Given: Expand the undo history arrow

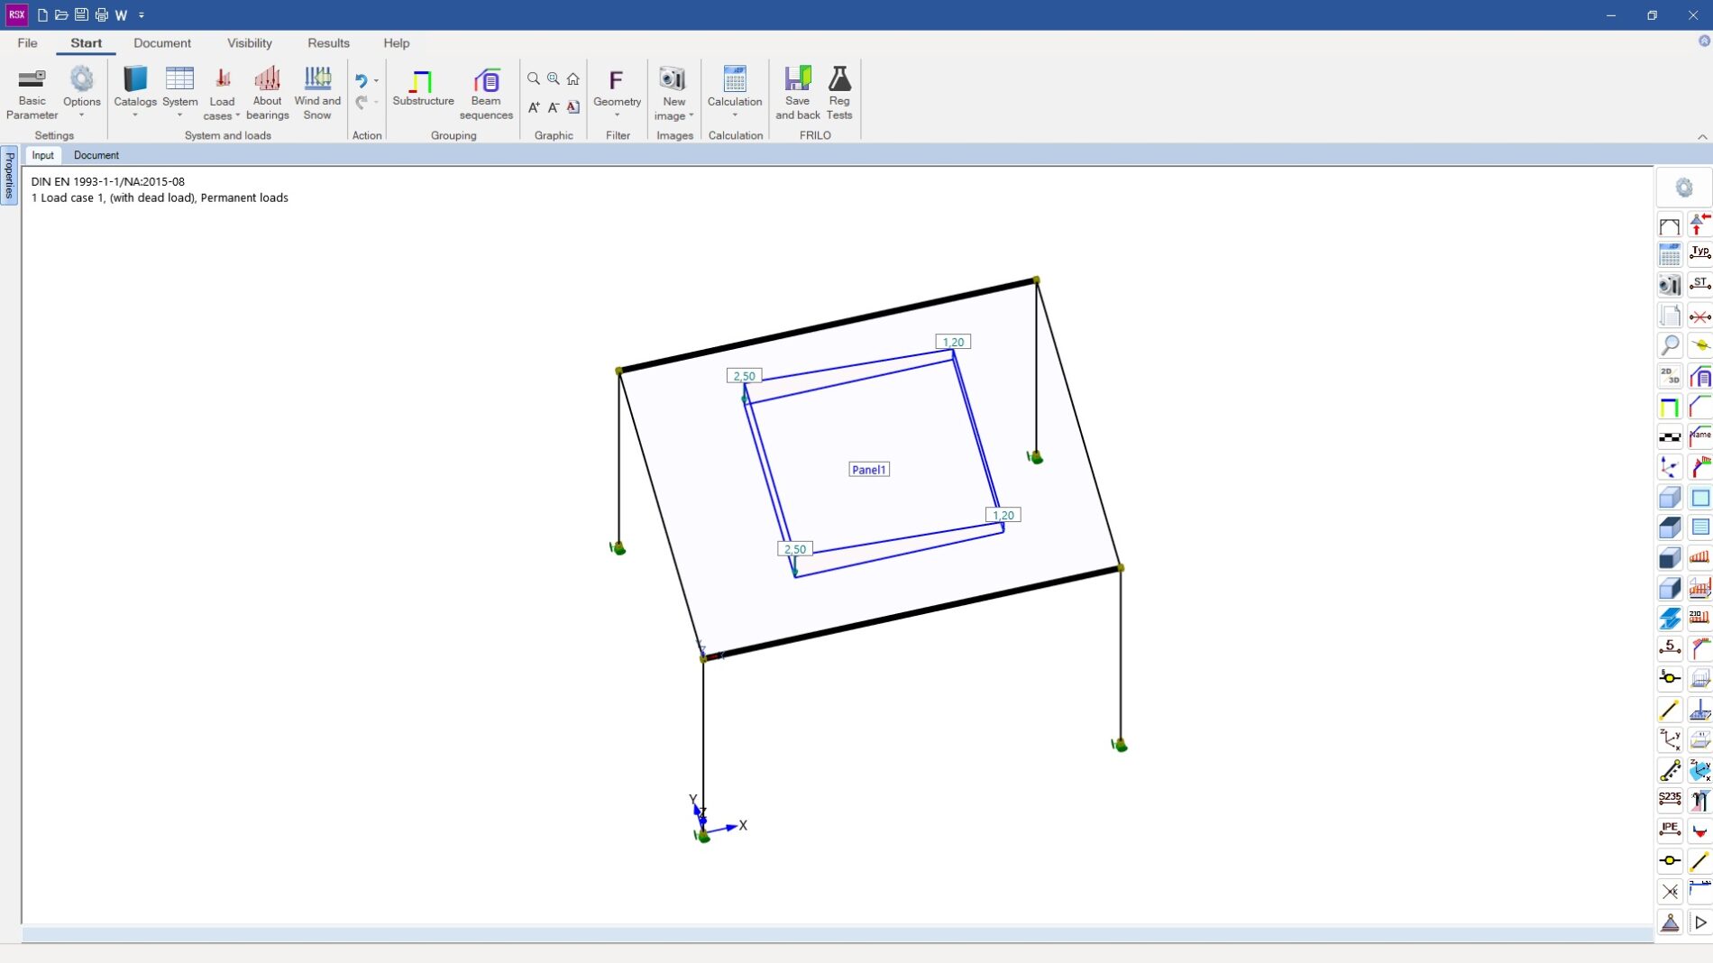Looking at the screenshot, I should coord(376,80).
